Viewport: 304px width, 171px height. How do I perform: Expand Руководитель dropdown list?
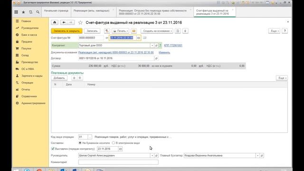click(152, 155)
